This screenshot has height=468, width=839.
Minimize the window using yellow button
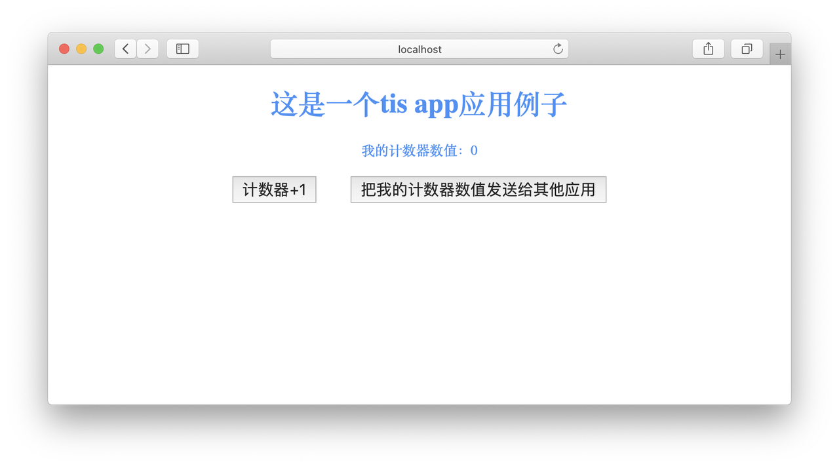(81, 49)
